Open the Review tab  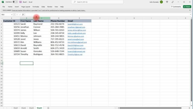[x=50, y=7]
